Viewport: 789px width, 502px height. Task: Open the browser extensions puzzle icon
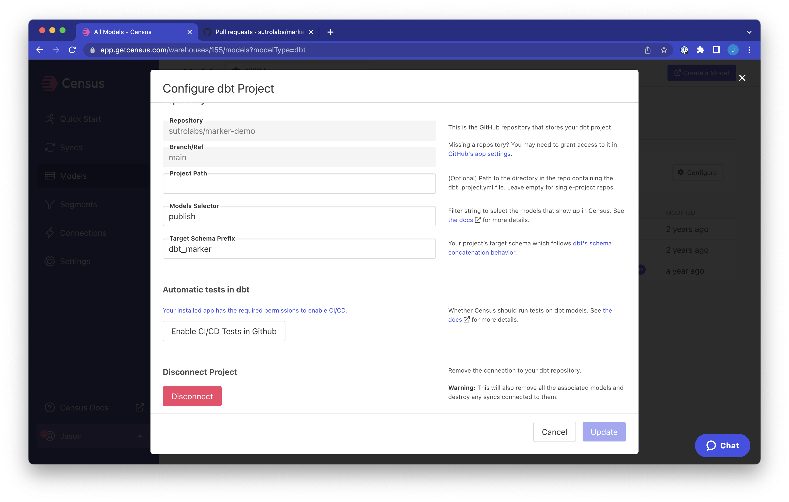pos(700,50)
